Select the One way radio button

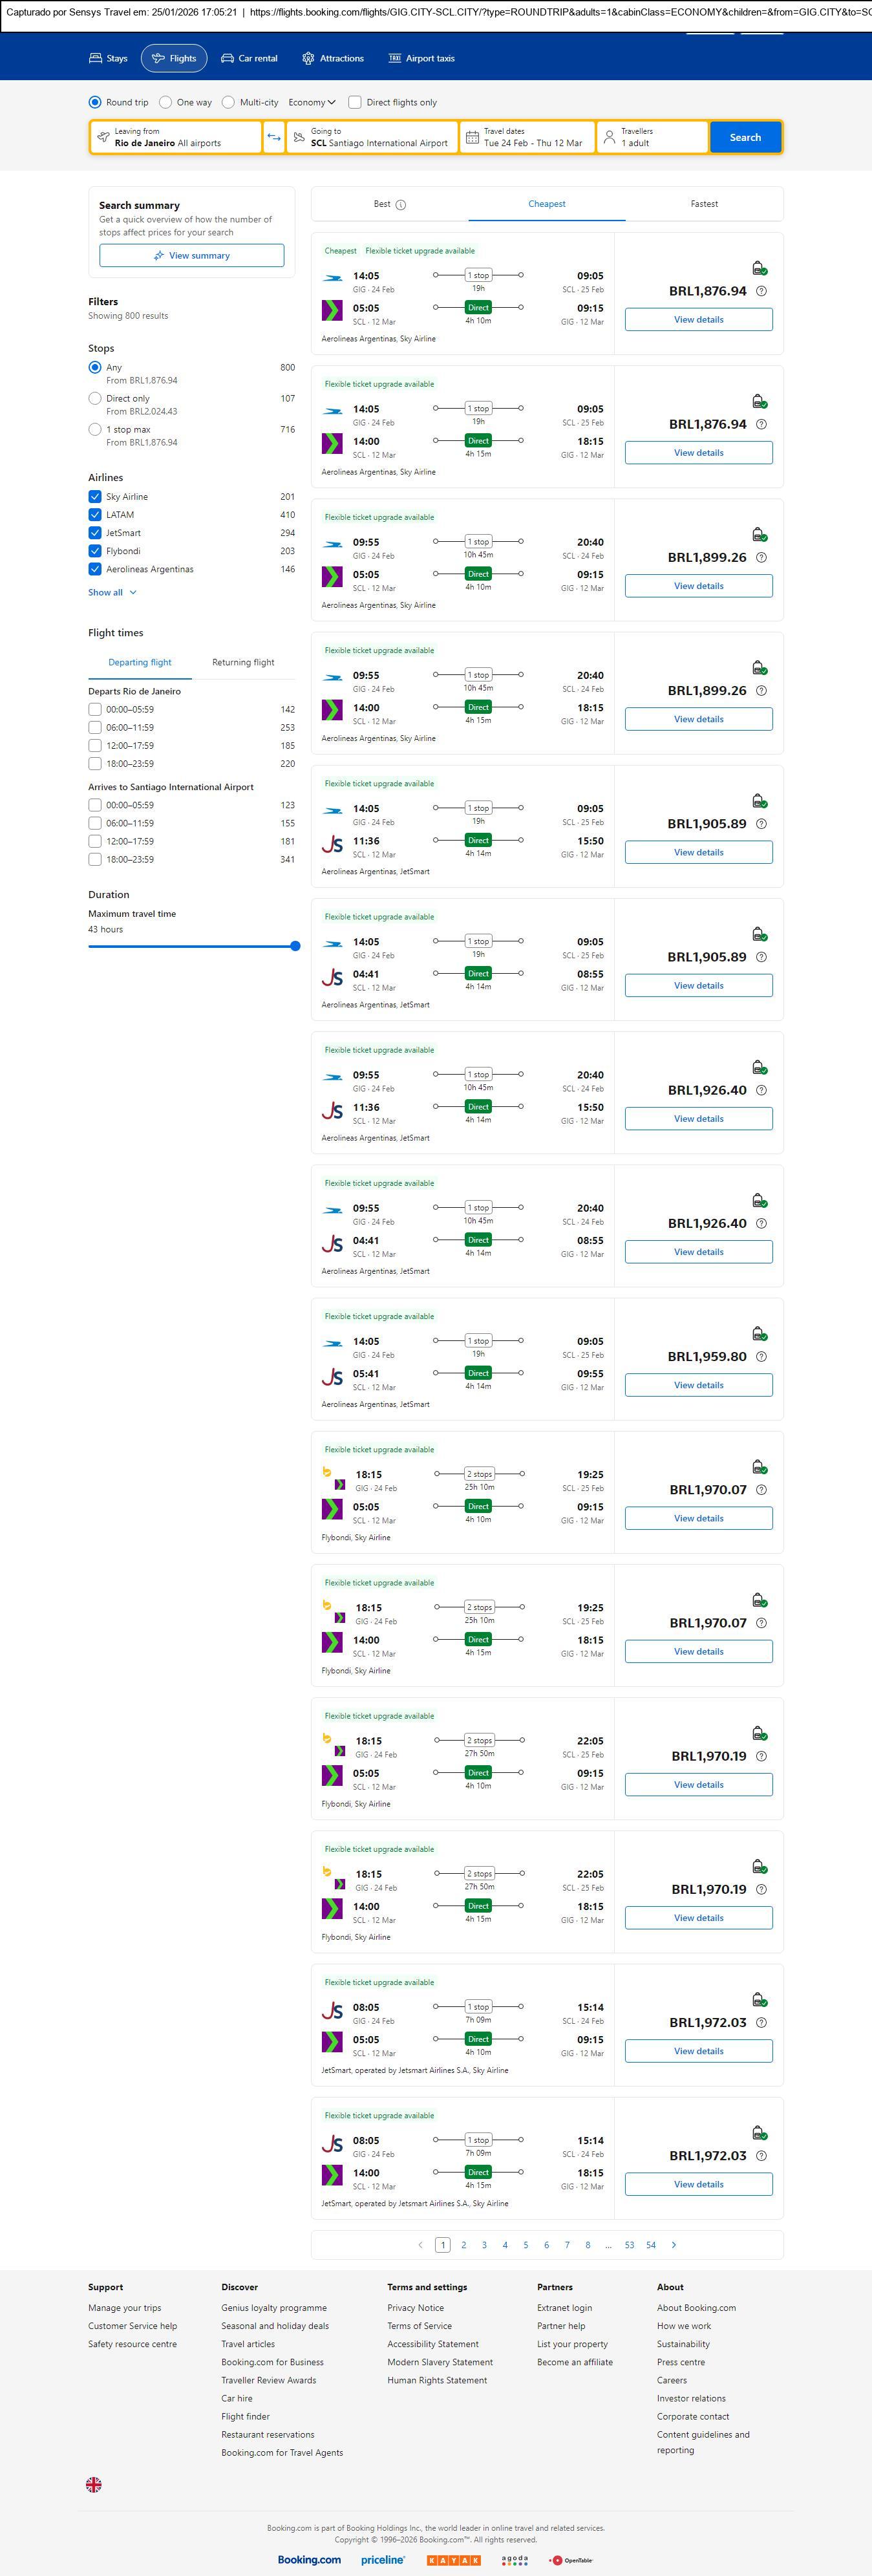(166, 102)
